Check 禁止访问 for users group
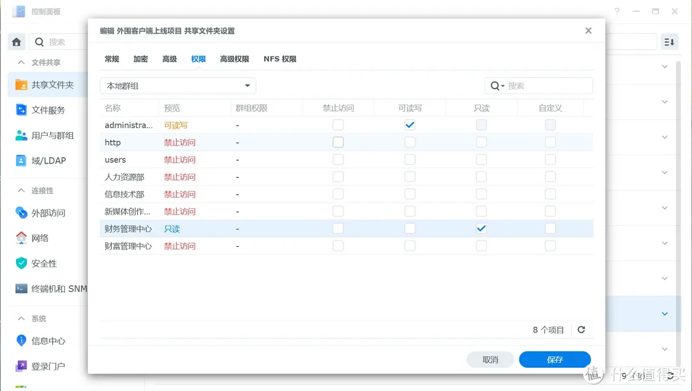 point(338,159)
